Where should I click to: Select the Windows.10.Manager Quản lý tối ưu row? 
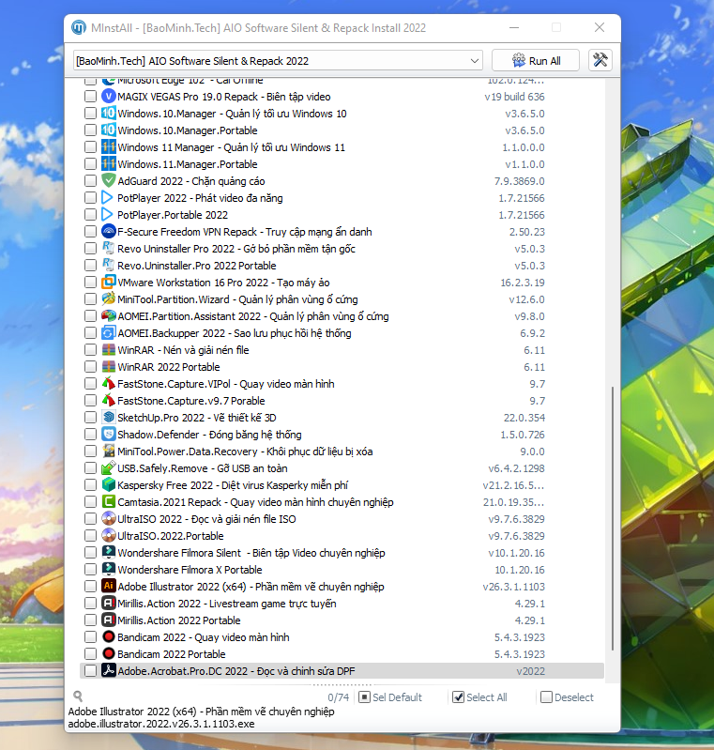pyautogui.click(x=342, y=114)
